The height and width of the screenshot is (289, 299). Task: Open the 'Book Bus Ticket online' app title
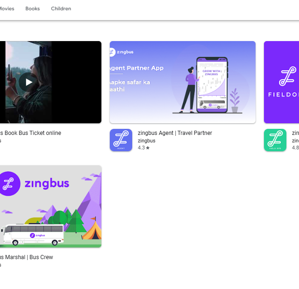(x=32, y=133)
